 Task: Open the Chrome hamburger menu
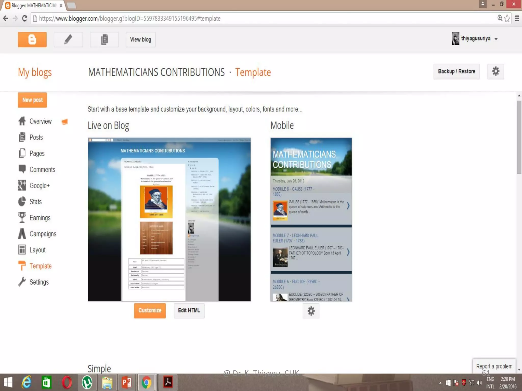pyautogui.click(x=517, y=19)
